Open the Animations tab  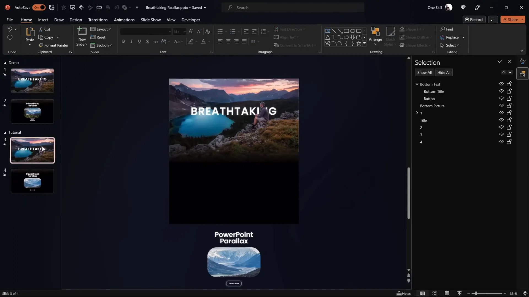124,20
